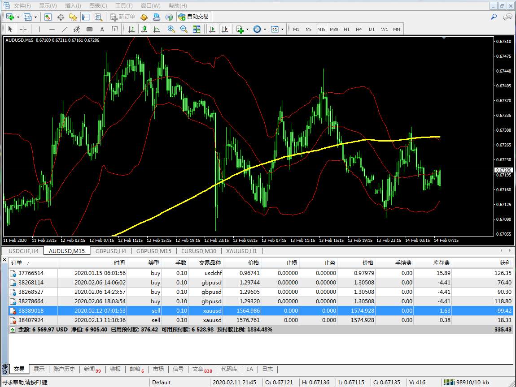Select order 38407924 row
This screenshot has width=516, height=387.
pos(261,320)
